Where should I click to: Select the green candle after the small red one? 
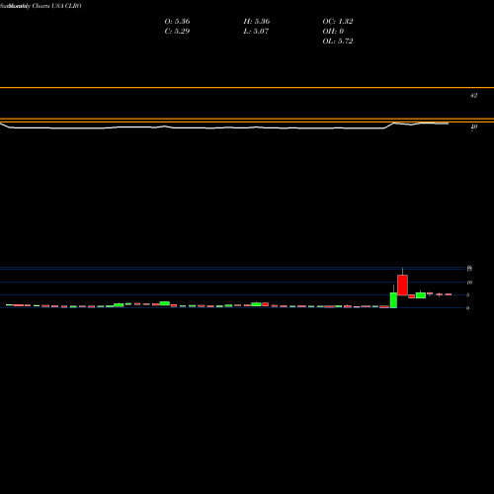point(421,295)
